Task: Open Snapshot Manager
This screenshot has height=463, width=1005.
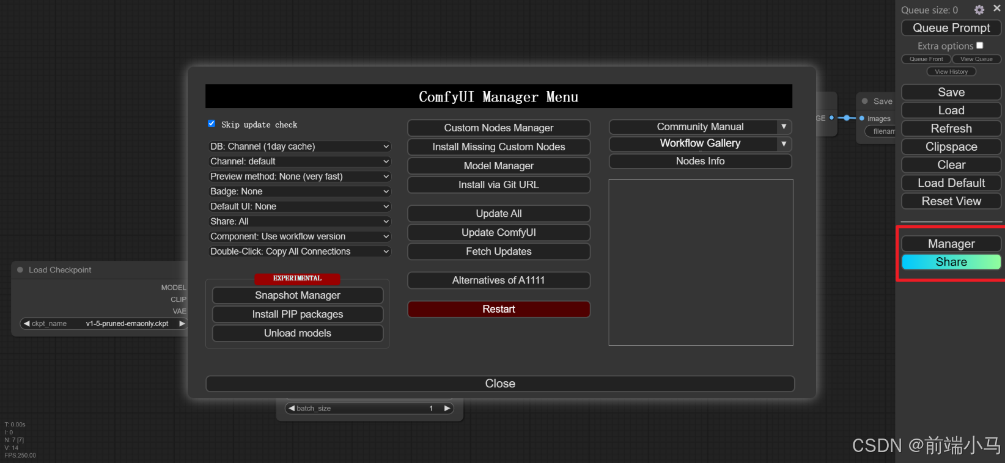Action: pos(298,295)
